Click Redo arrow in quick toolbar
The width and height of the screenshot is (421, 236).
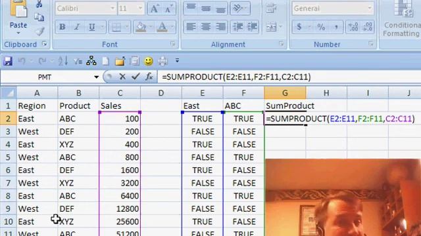coord(42,61)
